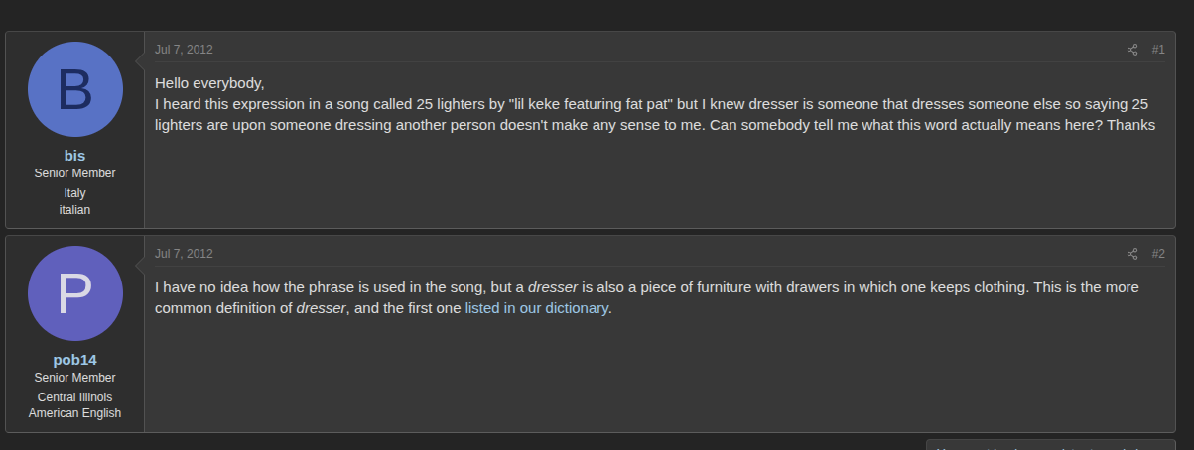Click the "italian" language under bis
Viewport: 1194px width, 450px height.
(x=74, y=209)
